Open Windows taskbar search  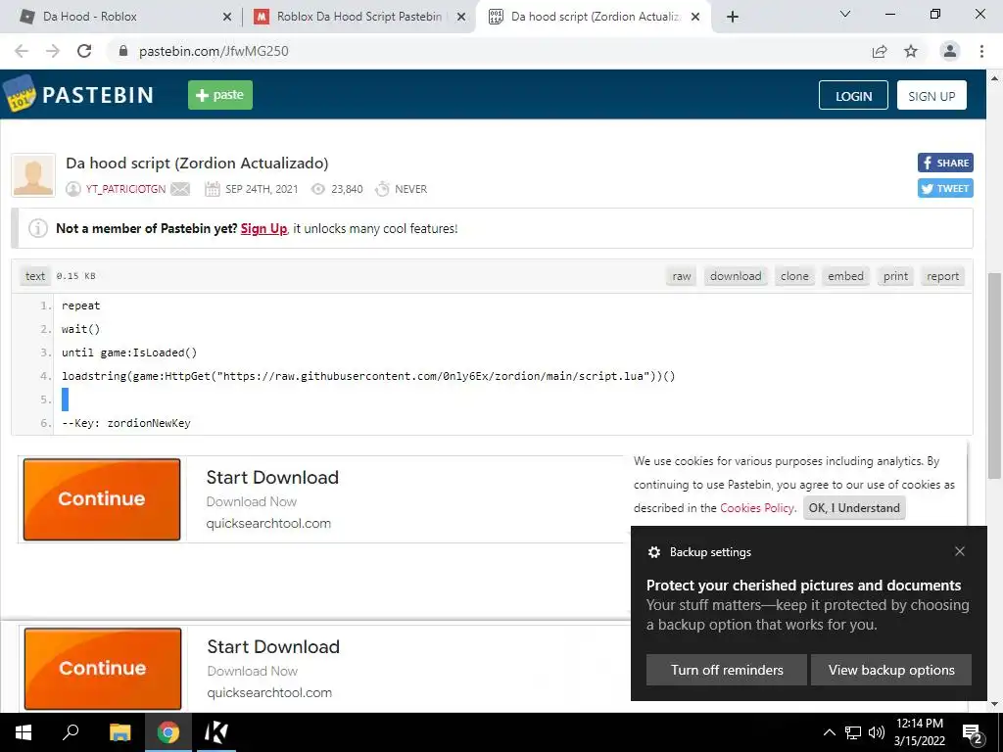[x=71, y=732]
